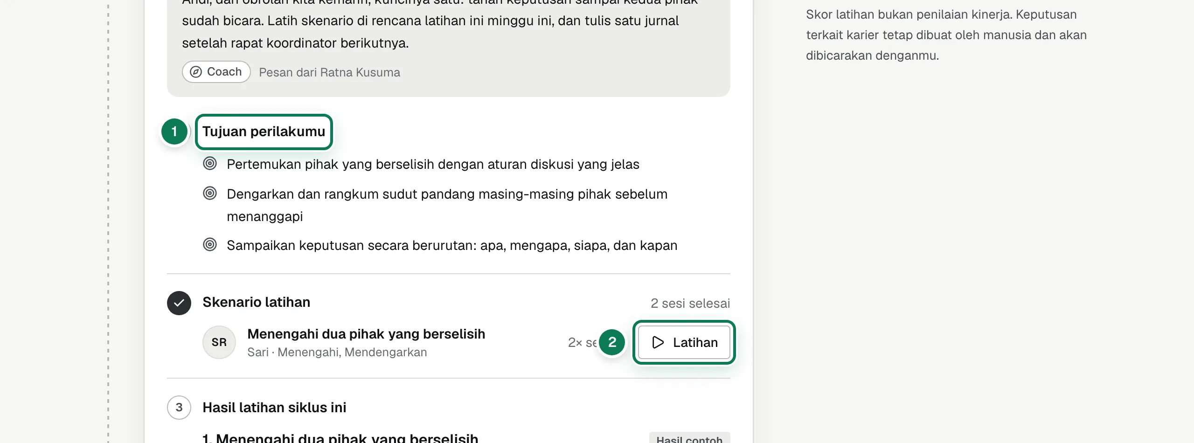The height and width of the screenshot is (443, 1194).
Task: Click the subtitle "Sari · Menengahi, Mendengarkan"
Action: click(337, 352)
